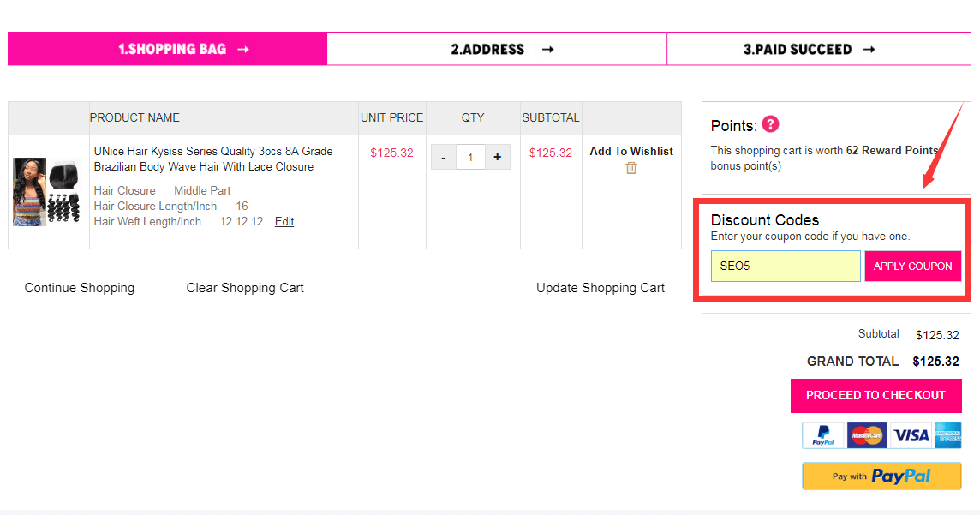Click Add To Wishlist
The width and height of the screenshot is (980, 515).
(x=631, y=152)
